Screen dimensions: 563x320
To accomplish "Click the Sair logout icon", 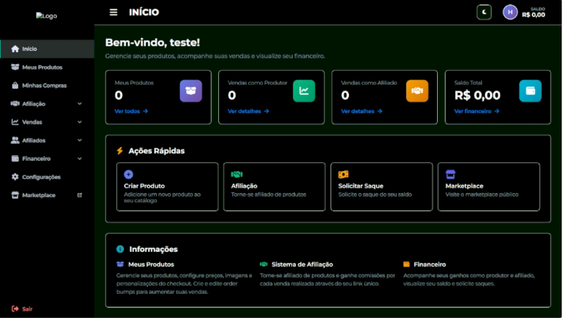I will 15,309.
